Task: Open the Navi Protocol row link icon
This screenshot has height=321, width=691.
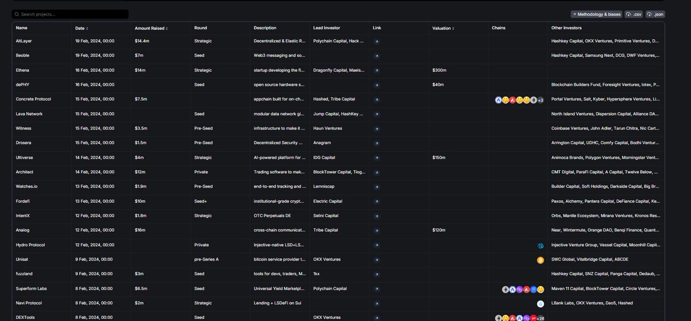Action: click(x=377, y=303)
